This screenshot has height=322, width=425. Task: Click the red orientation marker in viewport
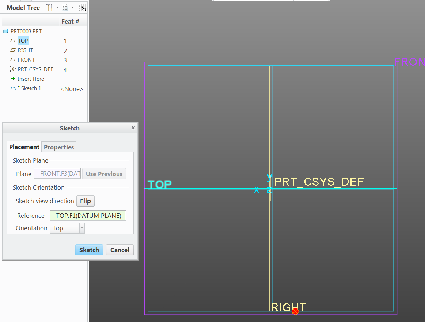tap(295, 311)
